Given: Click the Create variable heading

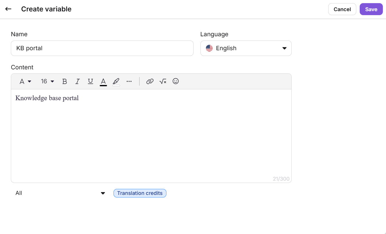Looking at the screenshot, I should click(46, 9).
